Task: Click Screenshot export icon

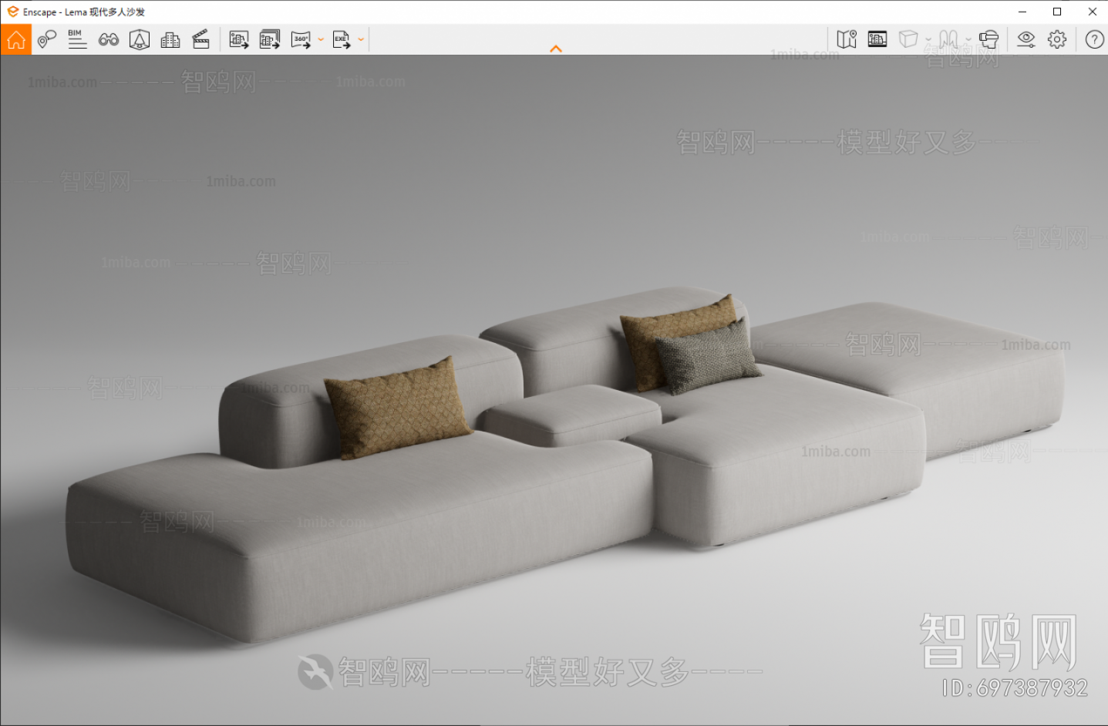Action: pos(239,39)
